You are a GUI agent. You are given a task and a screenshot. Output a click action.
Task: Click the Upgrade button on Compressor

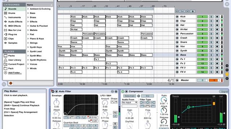click(x=224, y=91)
